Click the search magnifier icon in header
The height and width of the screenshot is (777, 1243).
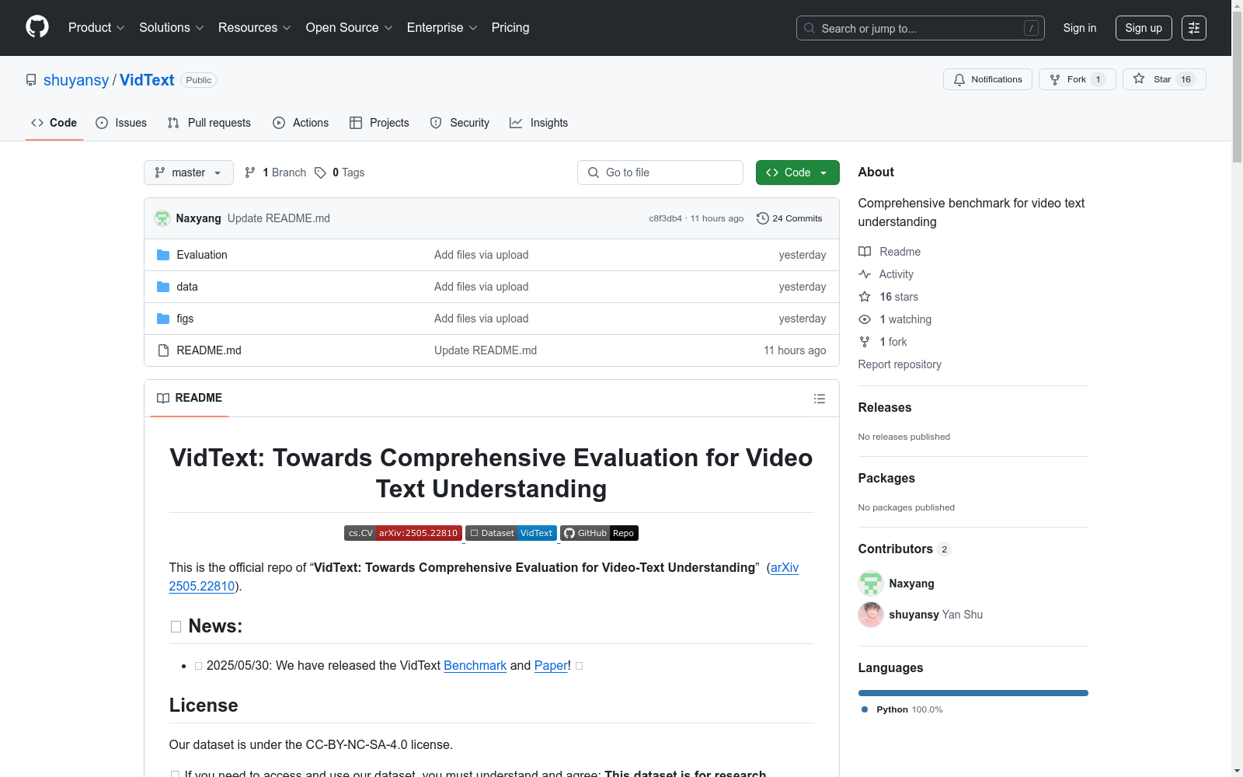pyautogui.click(x=810, y=28)
